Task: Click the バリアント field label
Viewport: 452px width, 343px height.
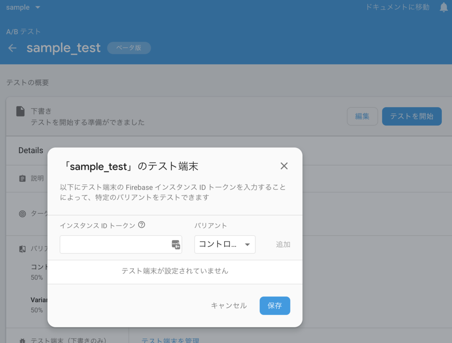Action: tap(211, 226)
